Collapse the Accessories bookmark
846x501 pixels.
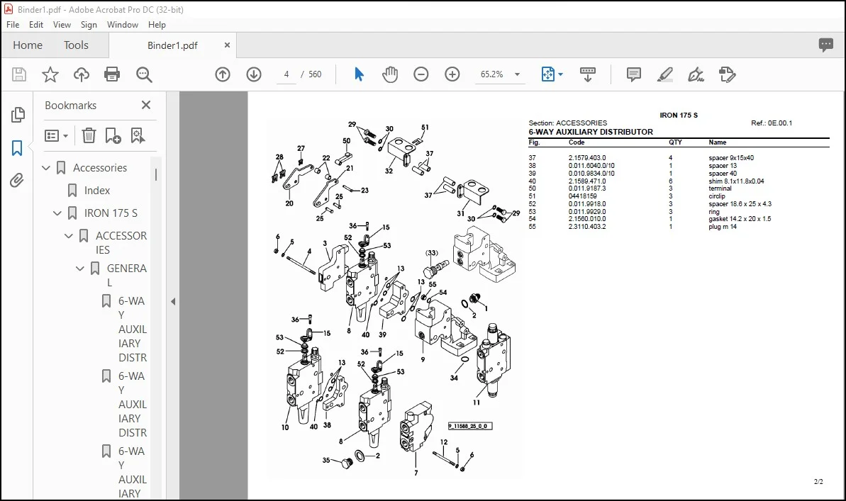(46, 168)
